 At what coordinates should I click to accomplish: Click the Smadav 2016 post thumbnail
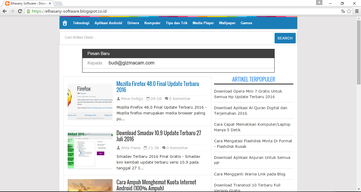point(90,149)
